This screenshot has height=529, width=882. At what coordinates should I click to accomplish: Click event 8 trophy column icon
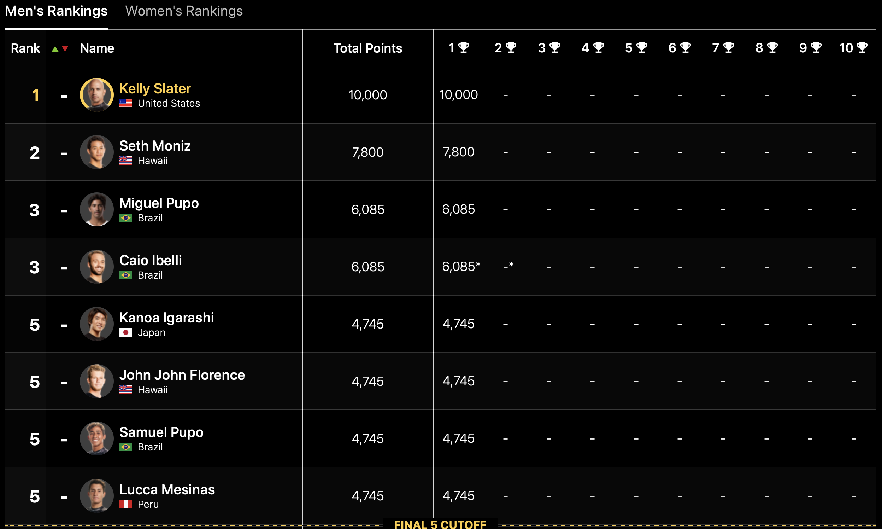(x=772, y=47)
